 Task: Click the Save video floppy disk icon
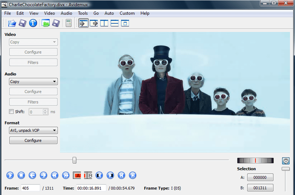[x=23, y=24]
